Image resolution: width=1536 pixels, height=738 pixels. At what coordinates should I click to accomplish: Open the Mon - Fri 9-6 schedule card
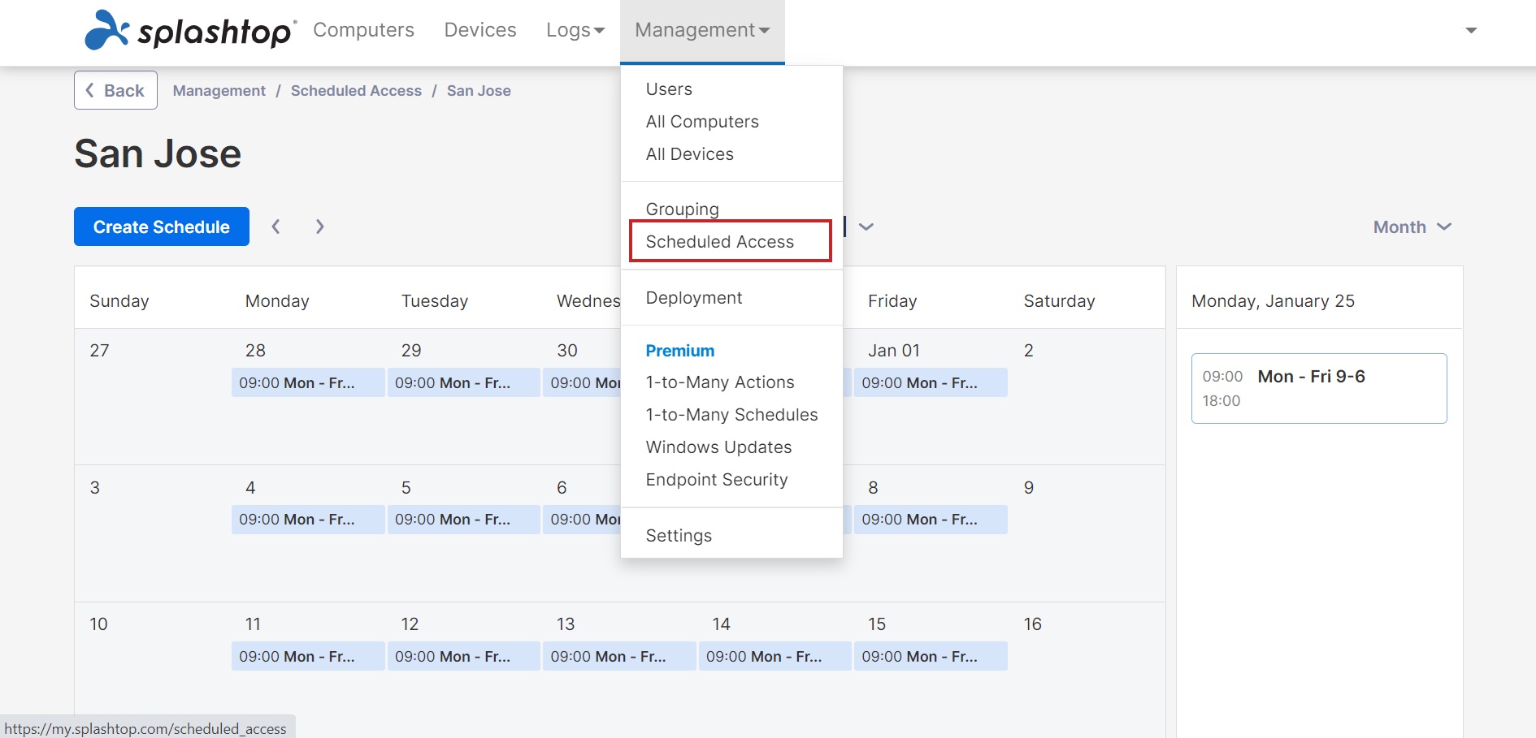point(1318,388)
